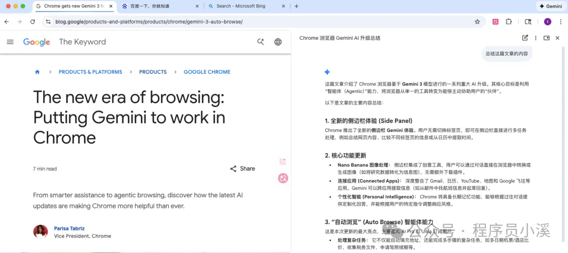Click heading 2. 核心功能更新
Viewport: 568px width, 253px height.
coord(346,155)
